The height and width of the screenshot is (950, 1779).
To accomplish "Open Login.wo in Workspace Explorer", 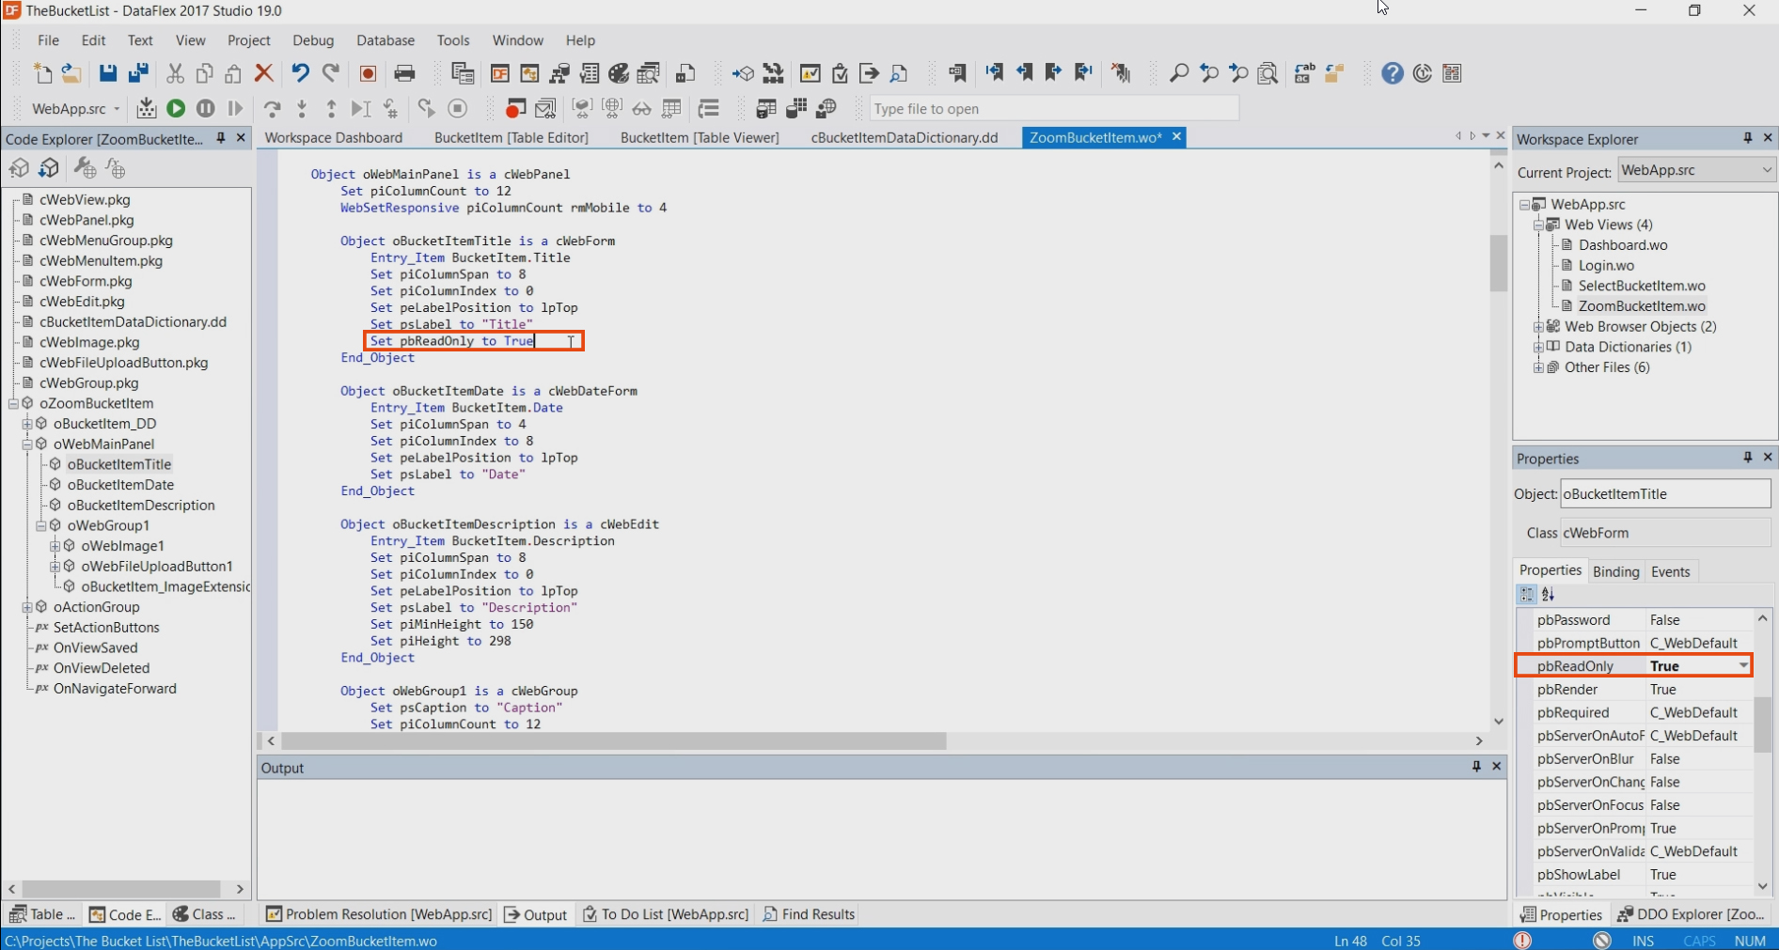I will (1606, 265).
